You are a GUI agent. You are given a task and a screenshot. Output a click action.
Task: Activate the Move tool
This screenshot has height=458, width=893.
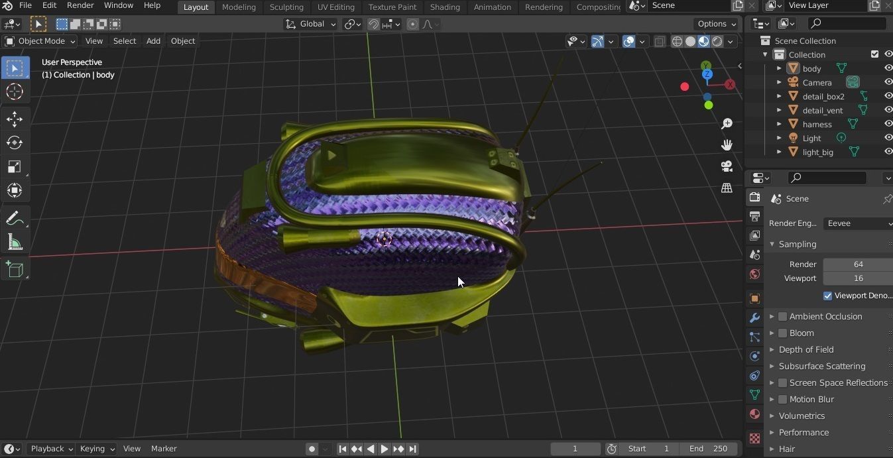tap(15, 119)
